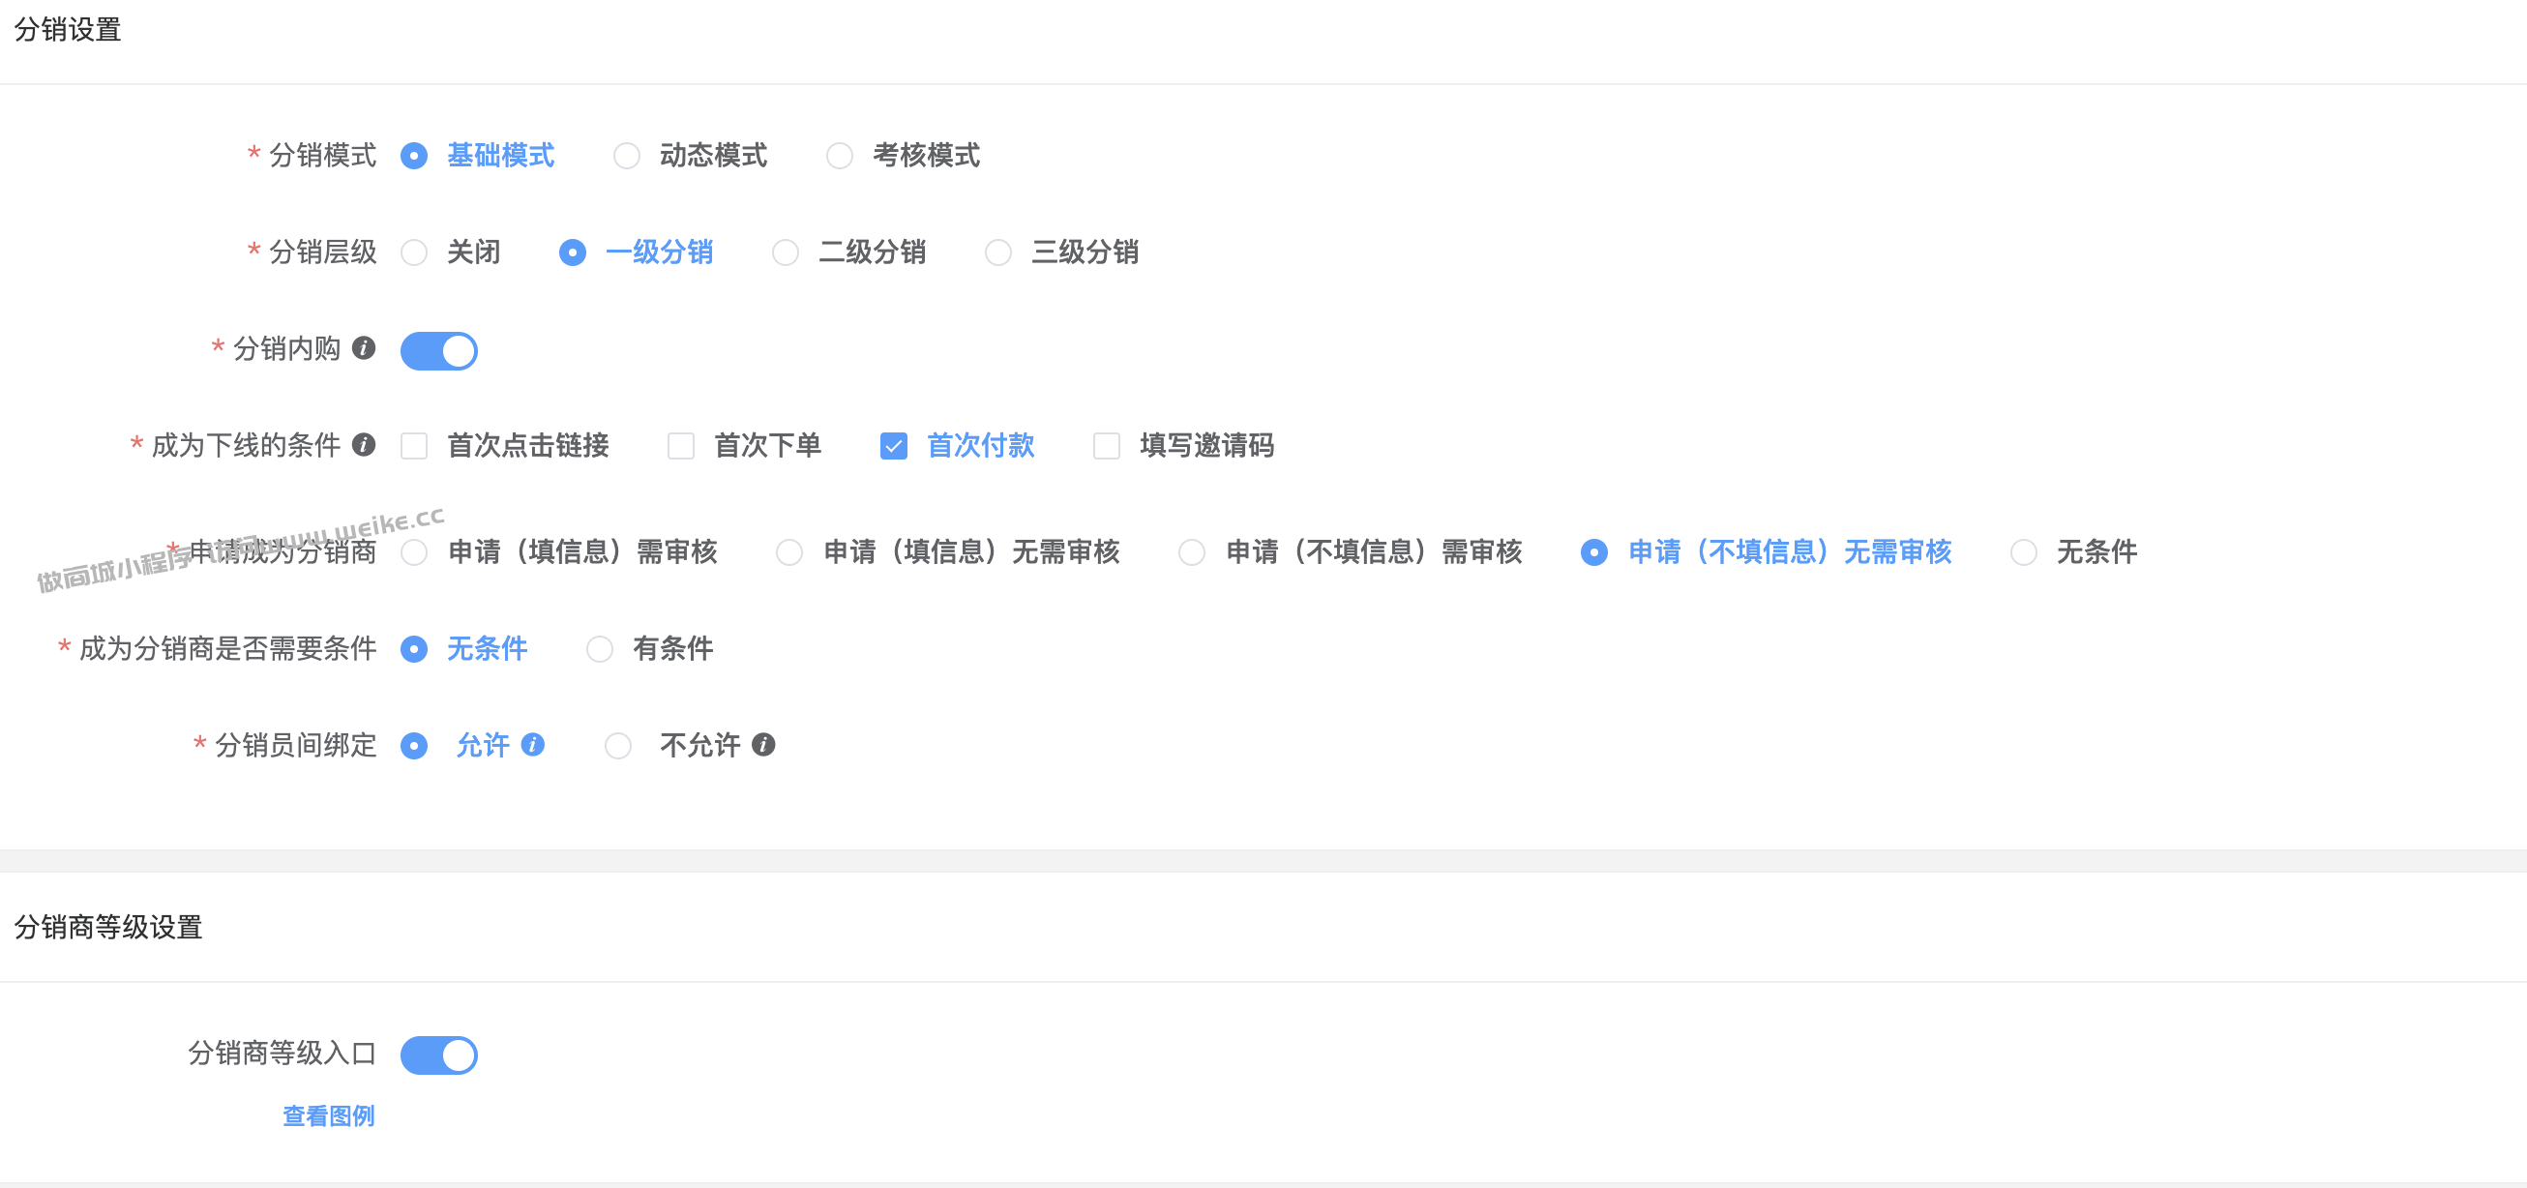Click the 分销模式 field label
Viewport: 2527px width, 1188px height.
pyautogui.click(x=323, y=155)
